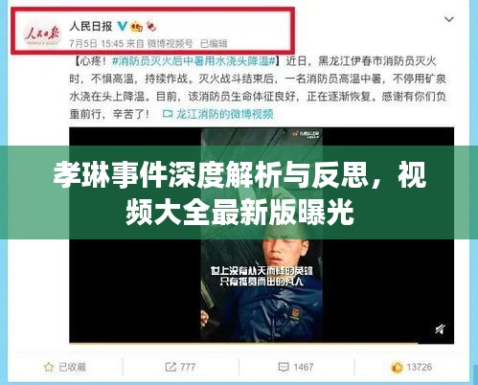Click the 微博视频号 source link
Screen dimensions: 478x385
[170, 43]
